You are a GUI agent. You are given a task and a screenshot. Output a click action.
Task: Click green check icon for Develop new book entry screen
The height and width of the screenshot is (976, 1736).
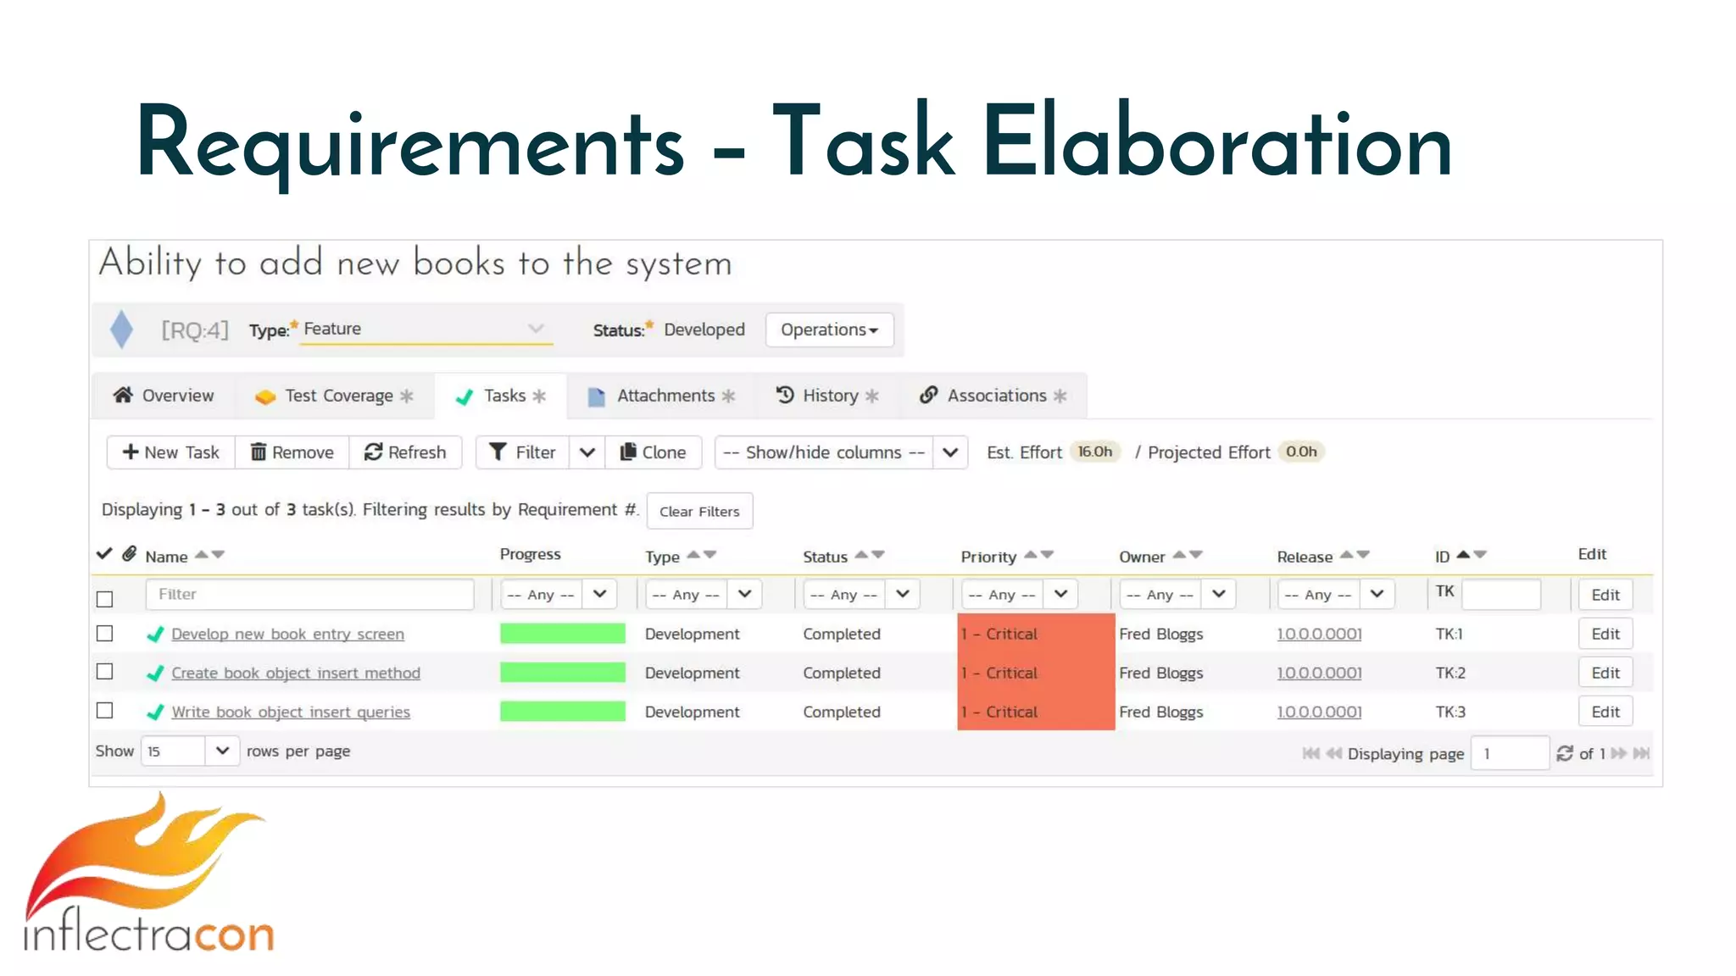(155, 634)
